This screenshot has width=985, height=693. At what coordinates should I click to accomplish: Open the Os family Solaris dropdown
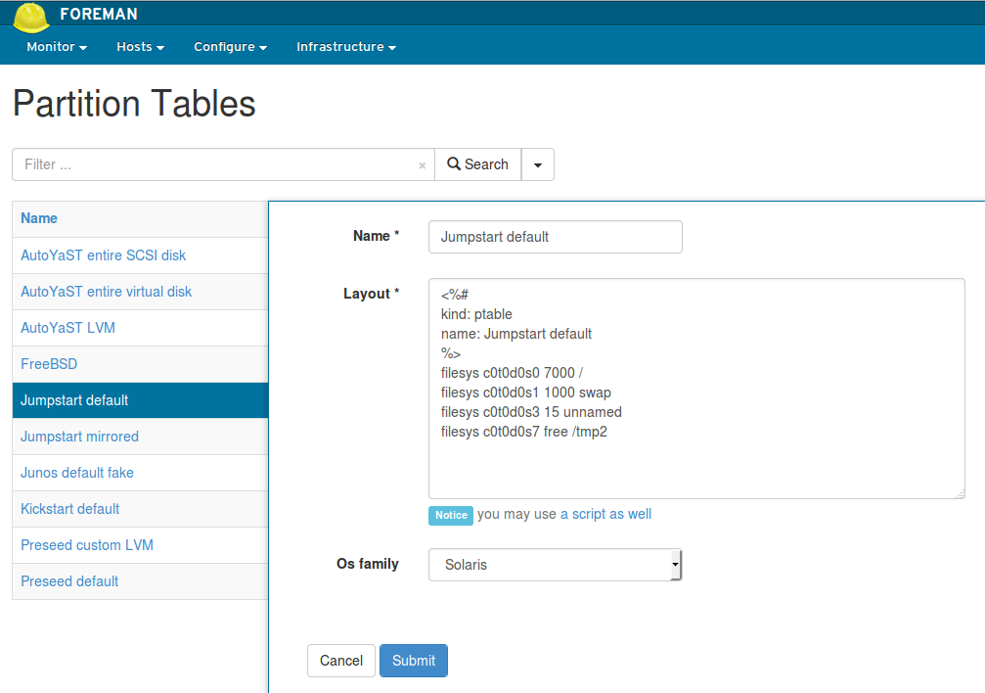coord(556,565)
